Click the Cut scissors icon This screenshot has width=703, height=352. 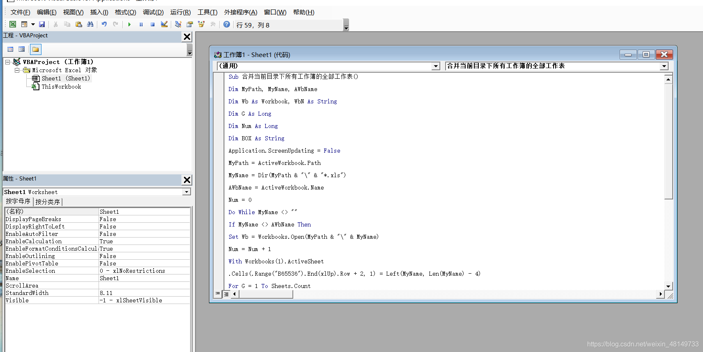click(55, 25)
